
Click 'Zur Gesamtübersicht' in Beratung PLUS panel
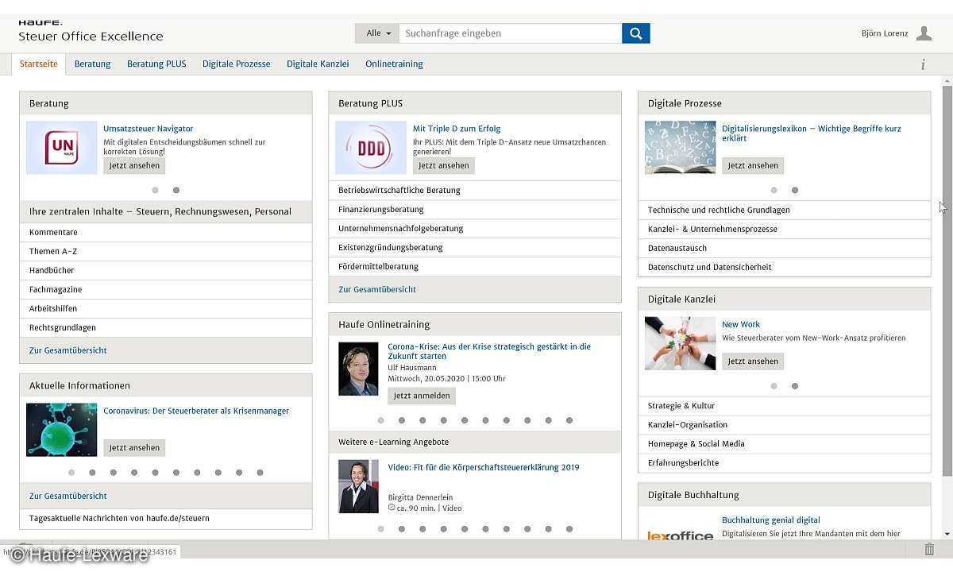[x=377, y=290]
